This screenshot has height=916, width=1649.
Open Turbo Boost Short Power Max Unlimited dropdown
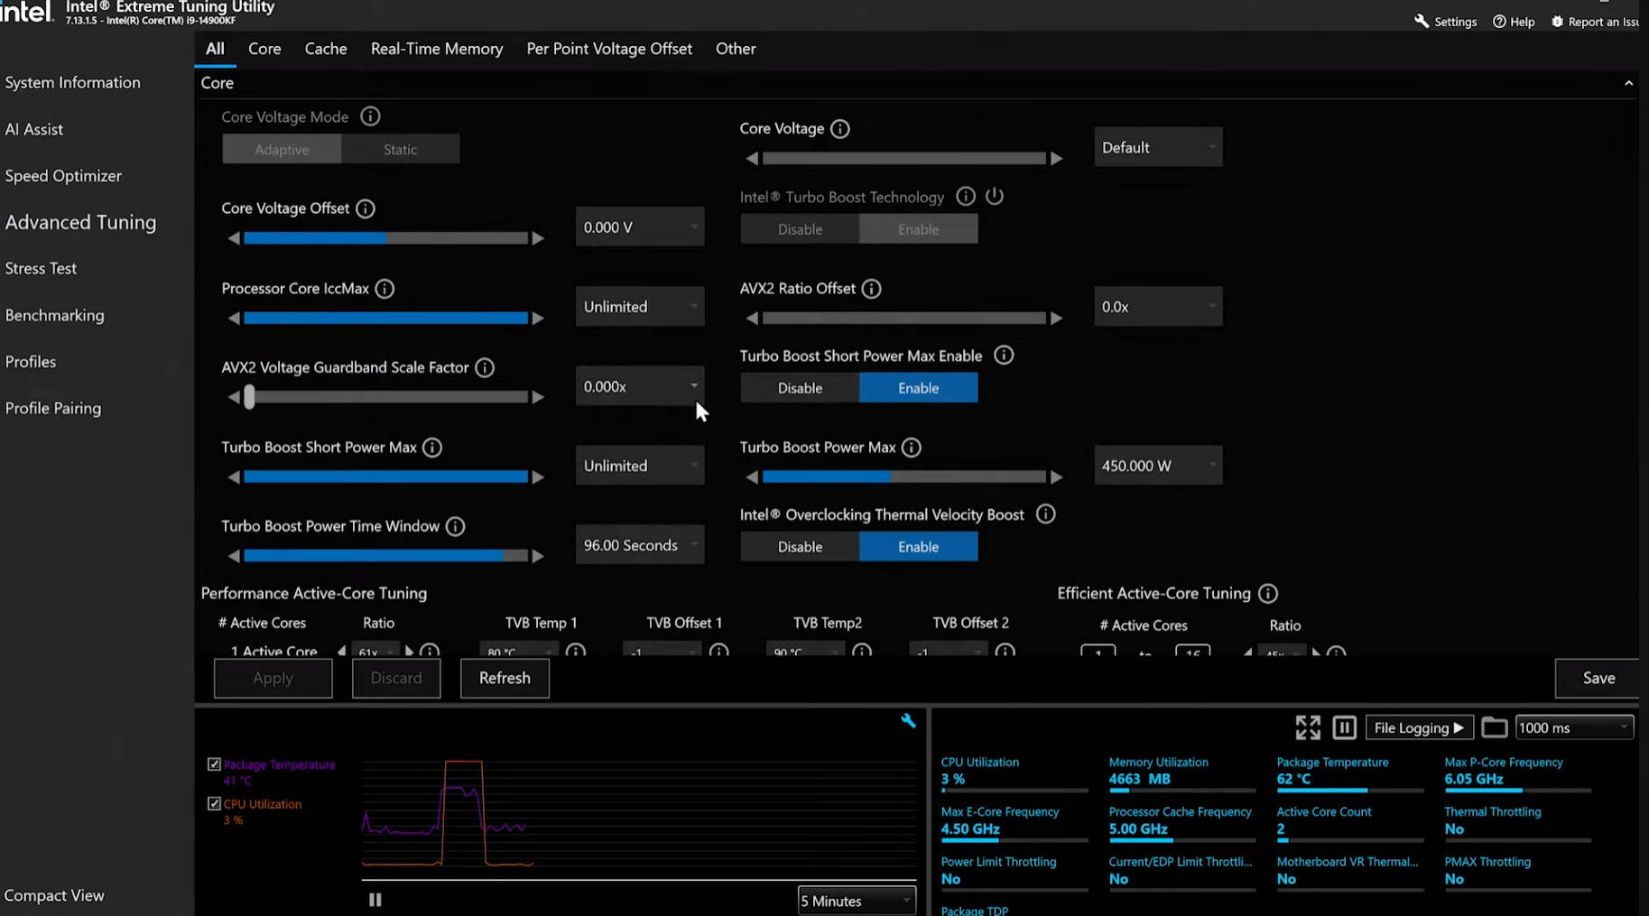point(640,466)
